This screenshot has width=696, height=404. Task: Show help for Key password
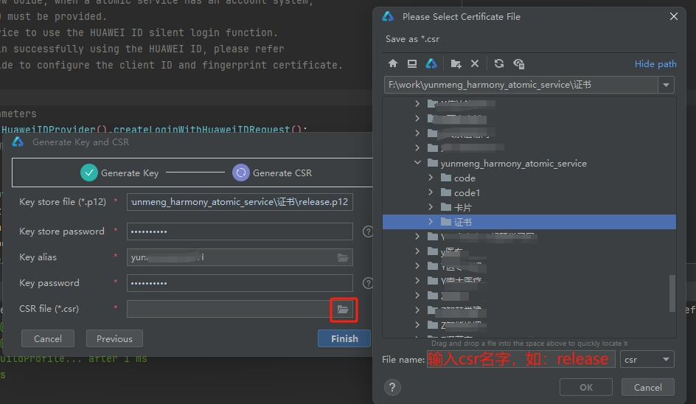(x=367, y=283)
